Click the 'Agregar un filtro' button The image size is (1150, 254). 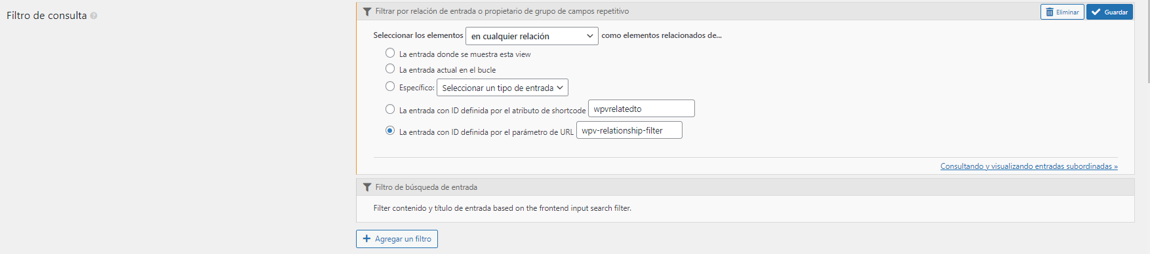coord(397,239)
